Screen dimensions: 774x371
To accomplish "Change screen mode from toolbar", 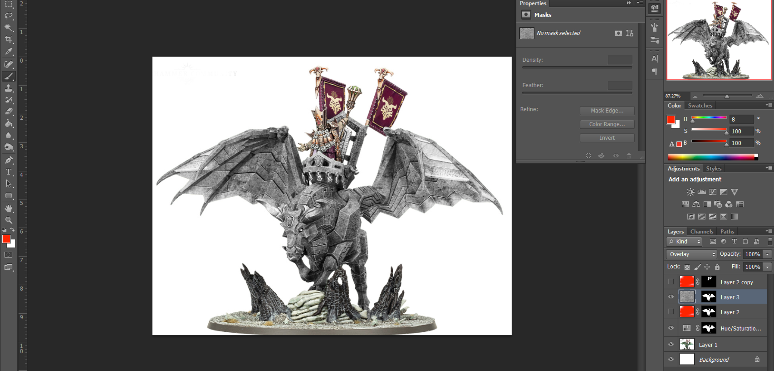I will [x=8, y=267].
